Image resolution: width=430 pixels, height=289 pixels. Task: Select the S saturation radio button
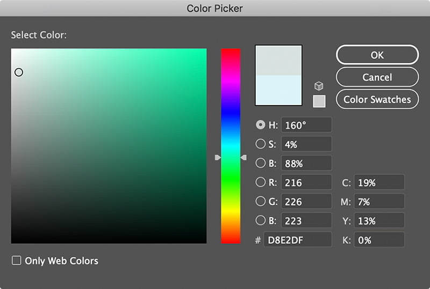click(x=261, y=144)
